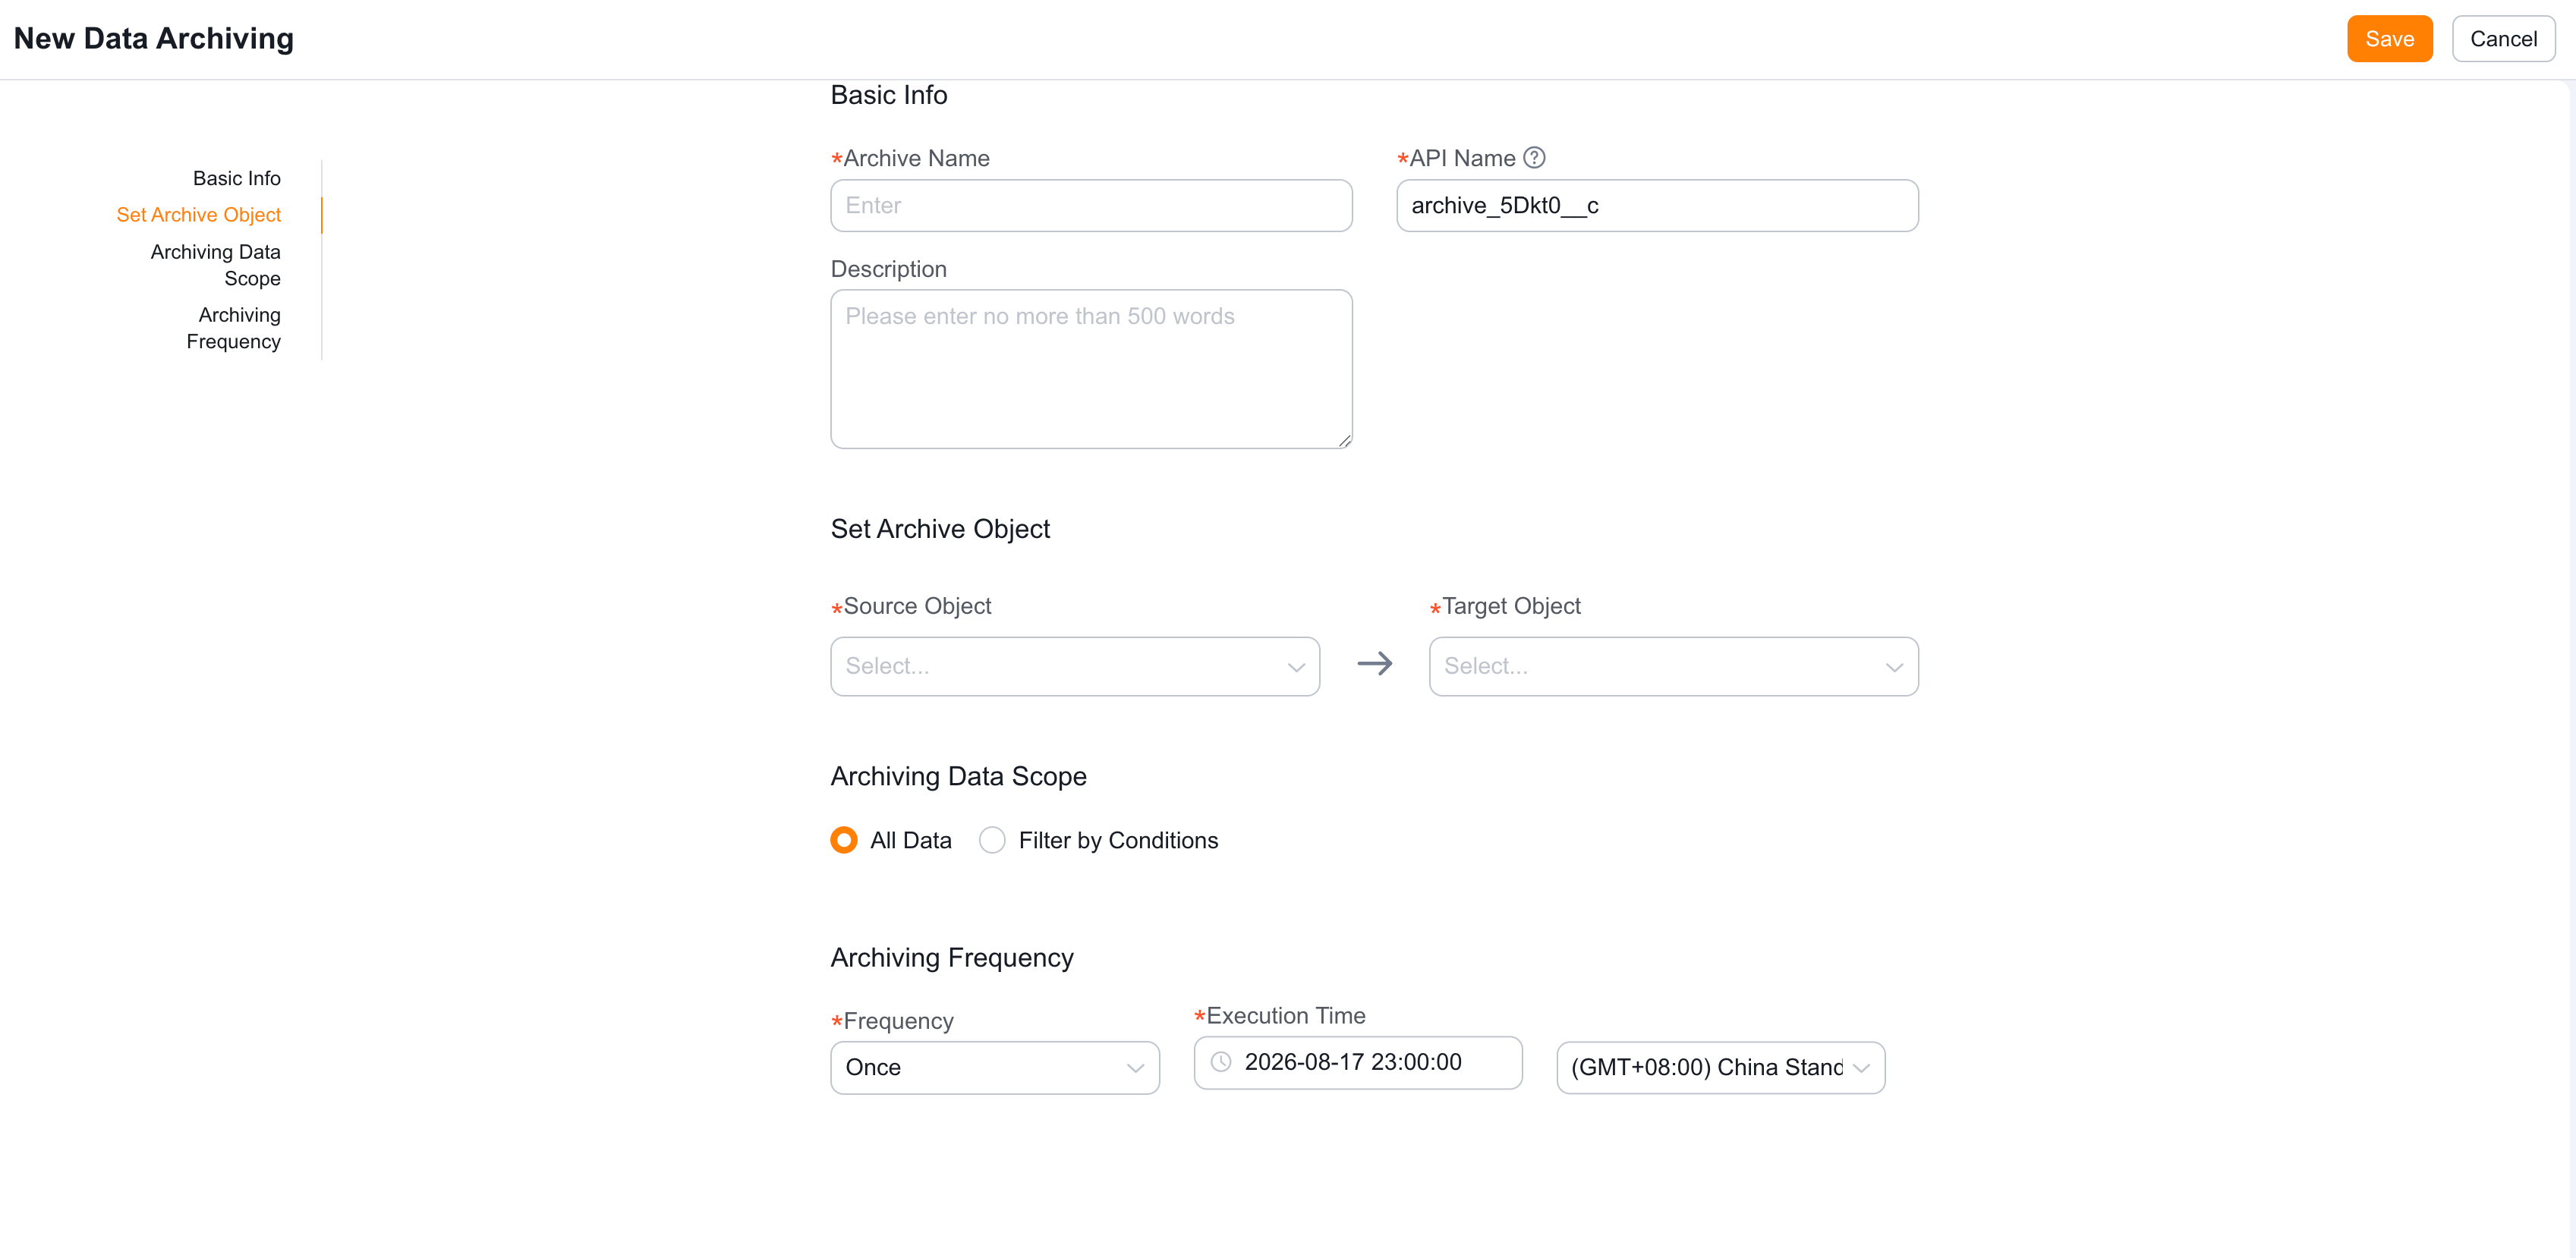Go to Set Archive Object in sidebar
The image size is (2576, 1258).
click(x=198, y=215)
